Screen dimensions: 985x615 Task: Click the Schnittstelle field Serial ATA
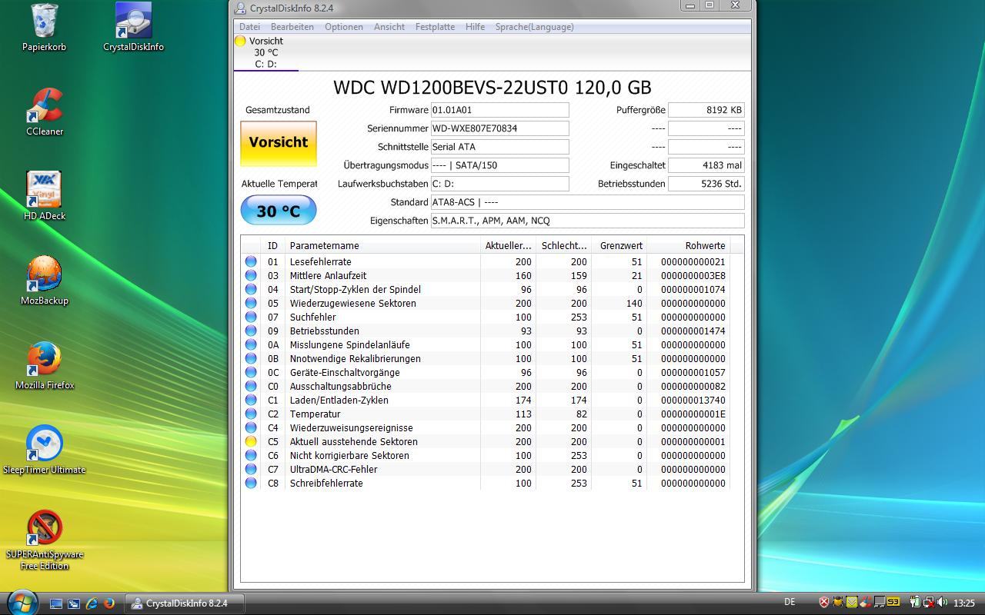(499, 147)
